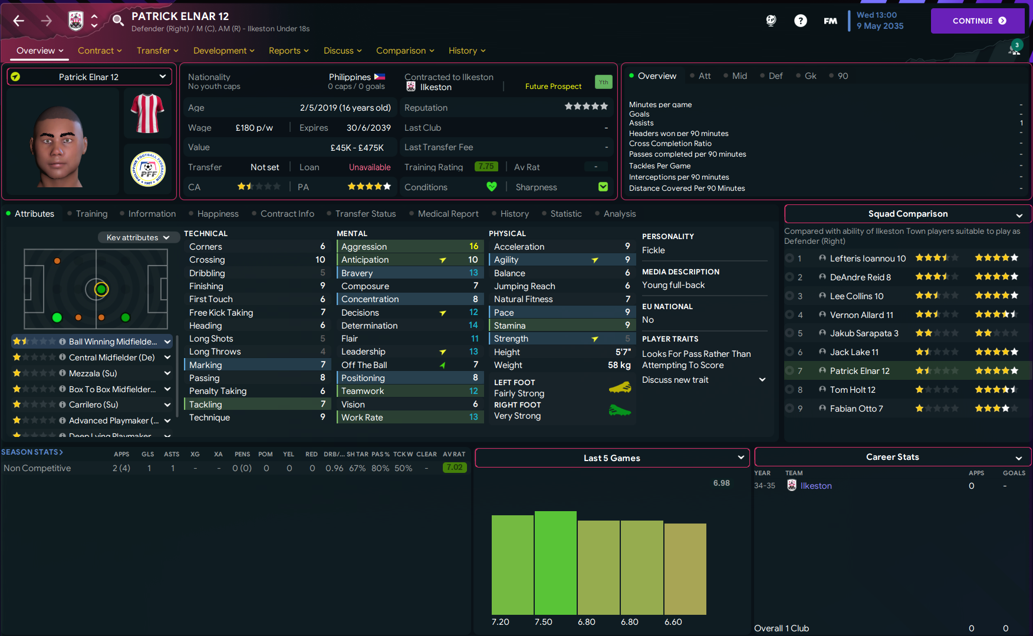Open the notifications icon with badge 3

(1015, 48)
